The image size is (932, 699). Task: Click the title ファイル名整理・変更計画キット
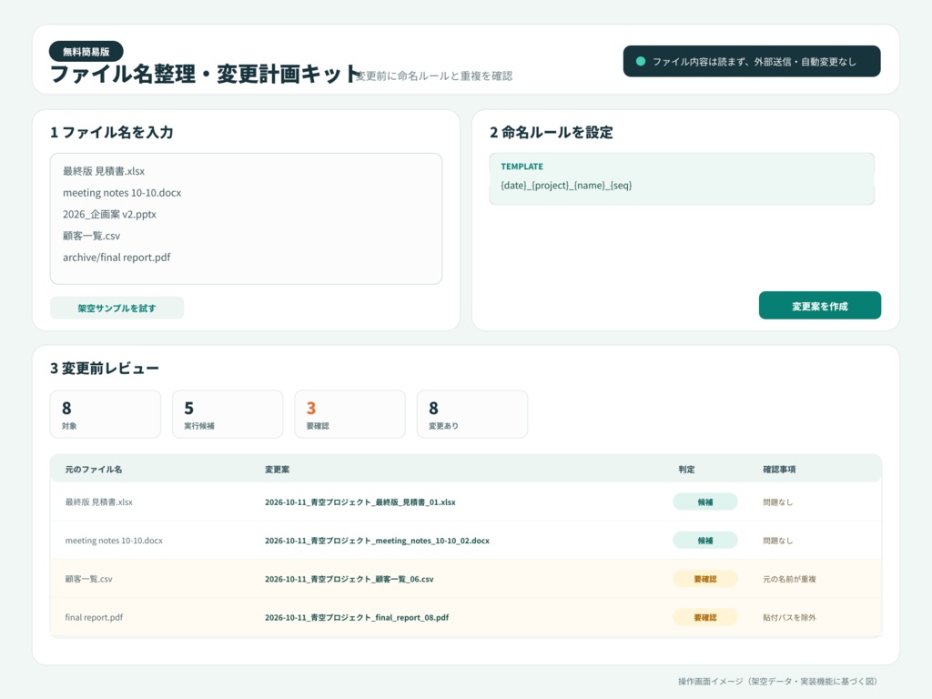207,75
